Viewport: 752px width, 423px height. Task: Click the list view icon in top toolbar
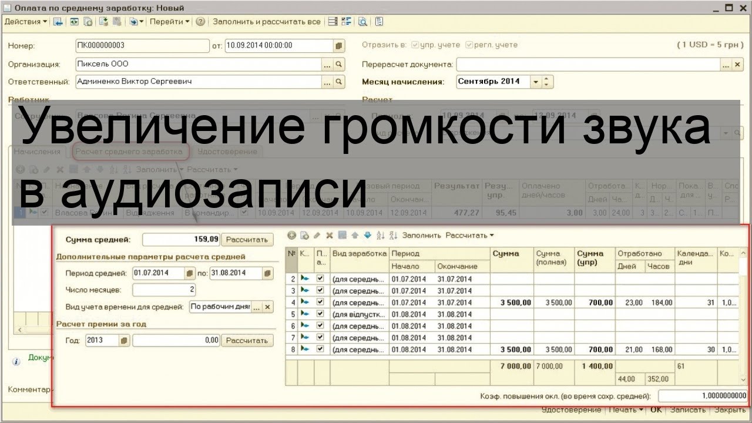tap(333, 22)
